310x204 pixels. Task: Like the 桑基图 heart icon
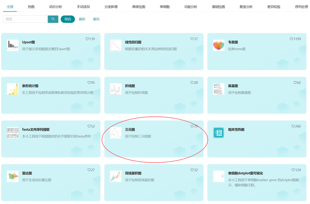point(295,82)
